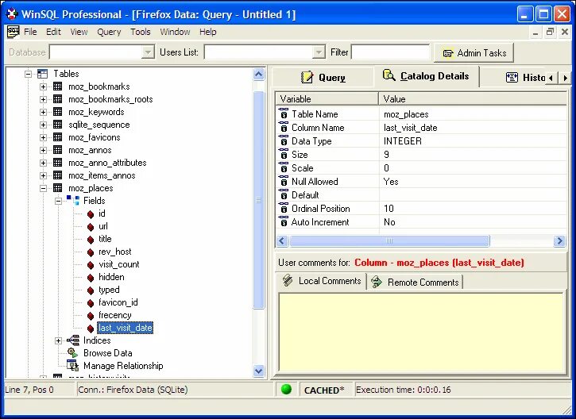Image resolution: width=576 pixels, height=419 pixels.
Task: Switch to the Query tab
Action: click(x=323, y=78)
